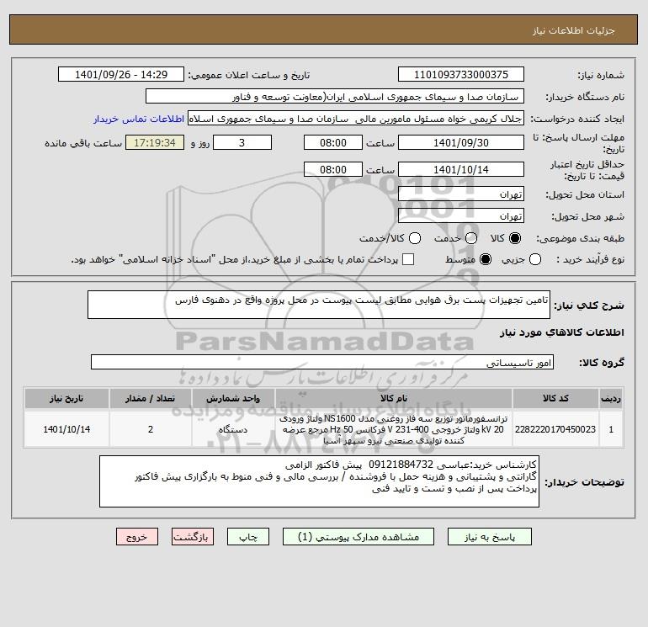
Task: Click product code 2282220170450023 cell
Action: point(555,429)
